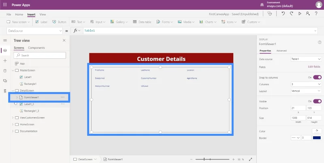Viewport: 324px width, 163px height.
Task: Select Rectangle1_3 in tree view
Action: 32,111
